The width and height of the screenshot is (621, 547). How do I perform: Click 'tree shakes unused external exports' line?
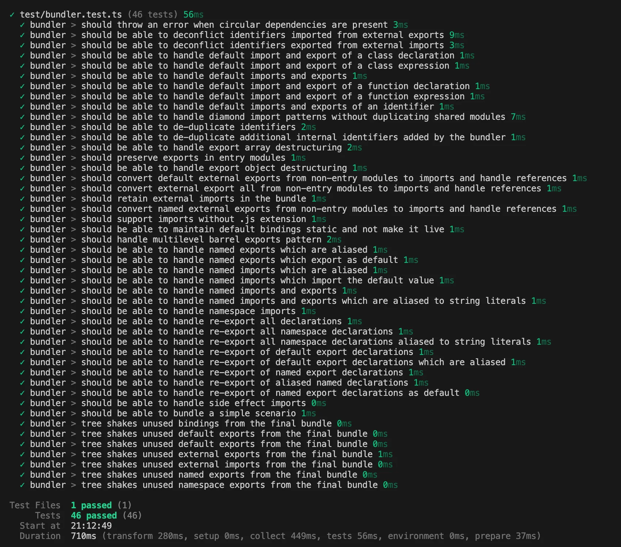[x=206, y=454]
